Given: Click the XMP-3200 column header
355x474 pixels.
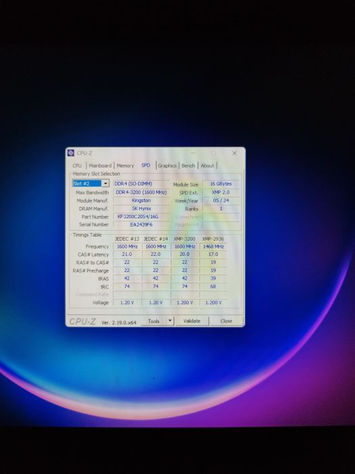Looking at the screenshot, I should tap(185, 239).
